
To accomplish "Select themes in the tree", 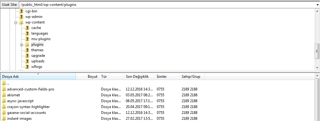I will 37,50.
